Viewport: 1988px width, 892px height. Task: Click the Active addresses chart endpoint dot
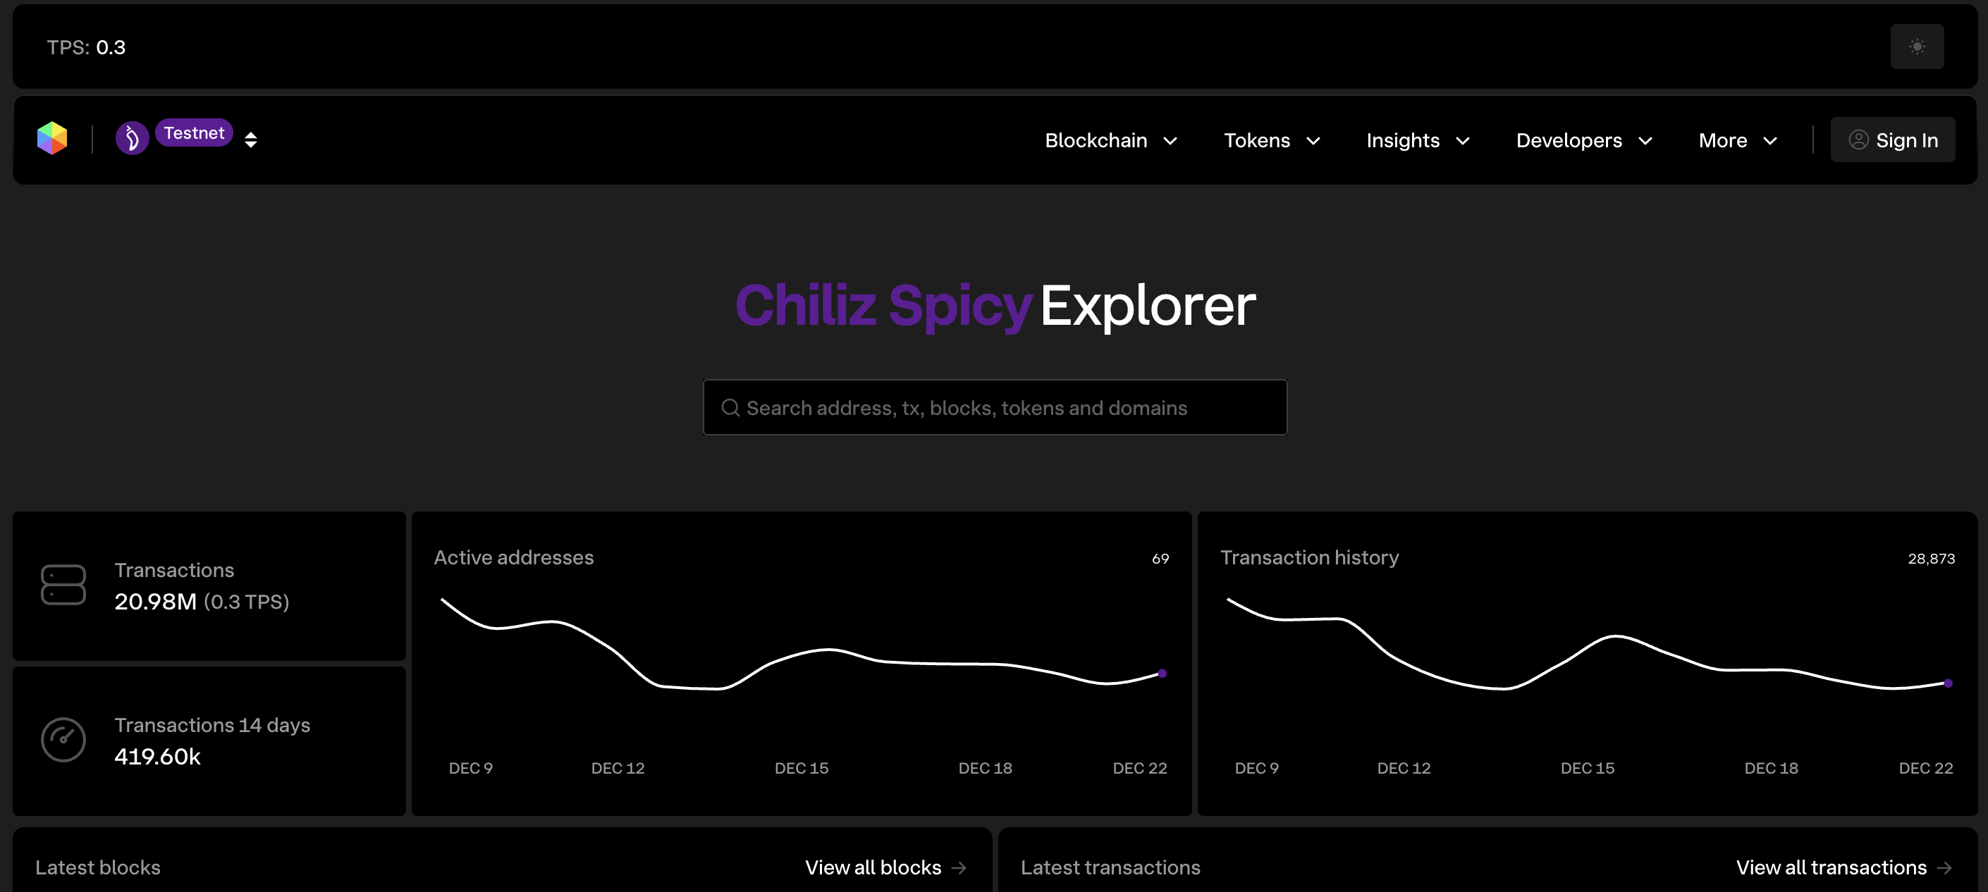[1162, 674]
